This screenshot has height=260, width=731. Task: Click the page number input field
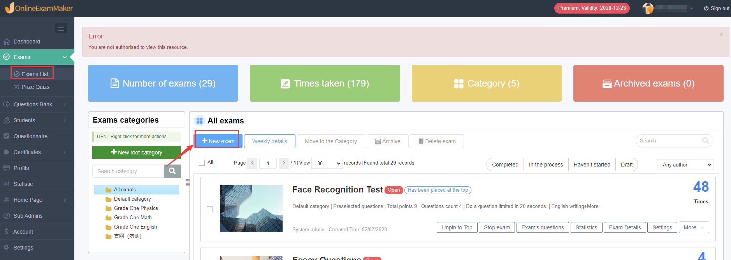click(268, 163)
